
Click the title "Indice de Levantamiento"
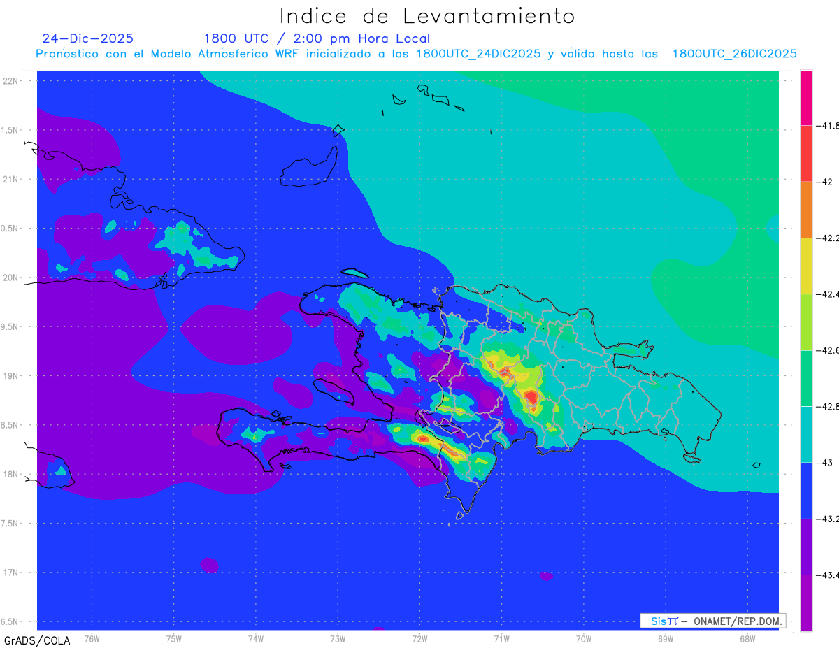427,16
